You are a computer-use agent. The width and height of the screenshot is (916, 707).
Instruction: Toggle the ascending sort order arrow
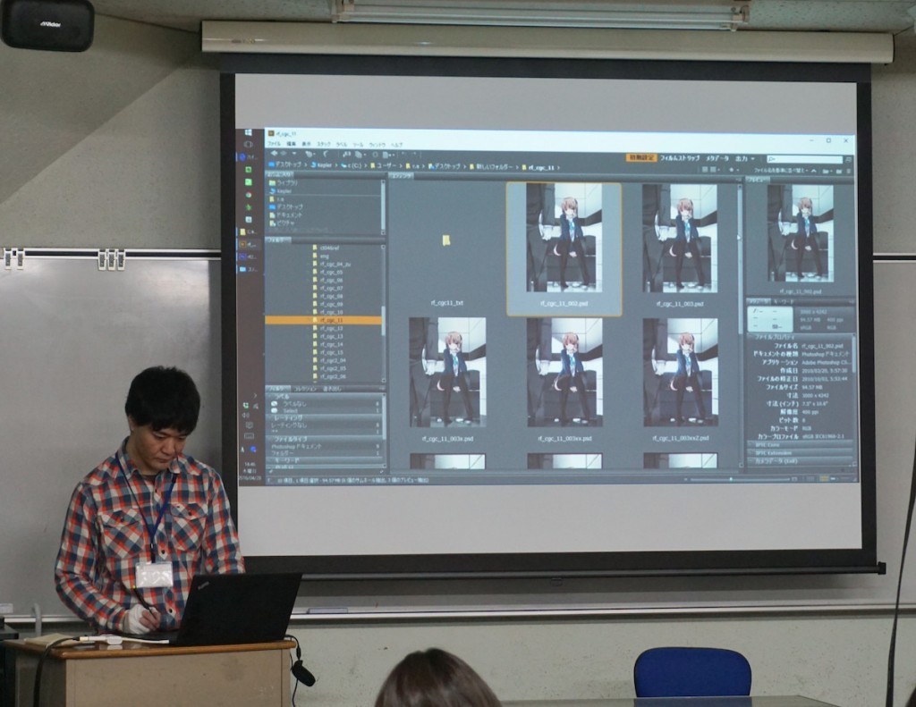pyautogui.click(x=814, y=171)
